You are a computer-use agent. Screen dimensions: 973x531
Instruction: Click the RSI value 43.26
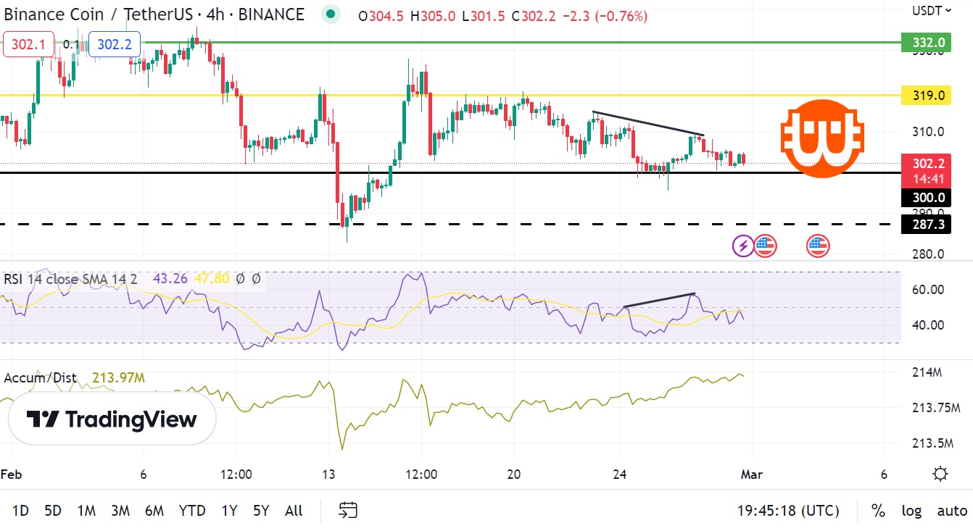169,279
